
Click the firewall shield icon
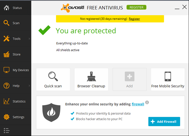click(x=51, y=112)
